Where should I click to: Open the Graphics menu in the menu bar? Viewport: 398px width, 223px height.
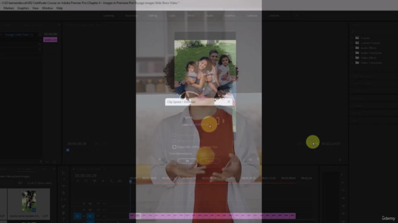[x=23, y=8]
